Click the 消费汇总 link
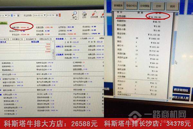Screen dimensions: 193x129 60,46
